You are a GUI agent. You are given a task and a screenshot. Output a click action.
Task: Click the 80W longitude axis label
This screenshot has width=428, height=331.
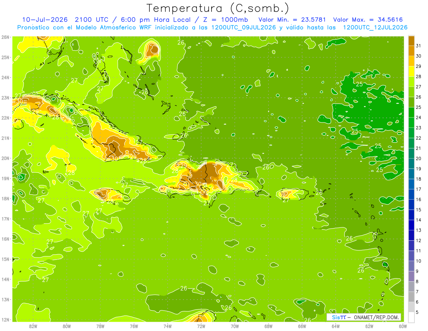(67, 326)
